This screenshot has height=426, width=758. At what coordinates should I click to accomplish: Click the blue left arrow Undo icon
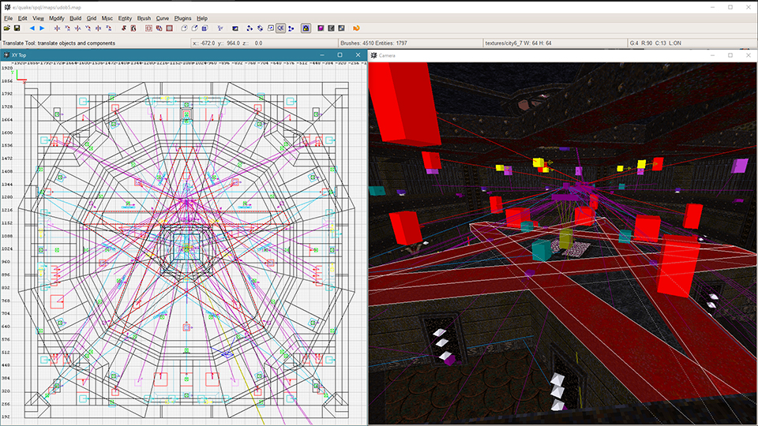coord(32,28)
